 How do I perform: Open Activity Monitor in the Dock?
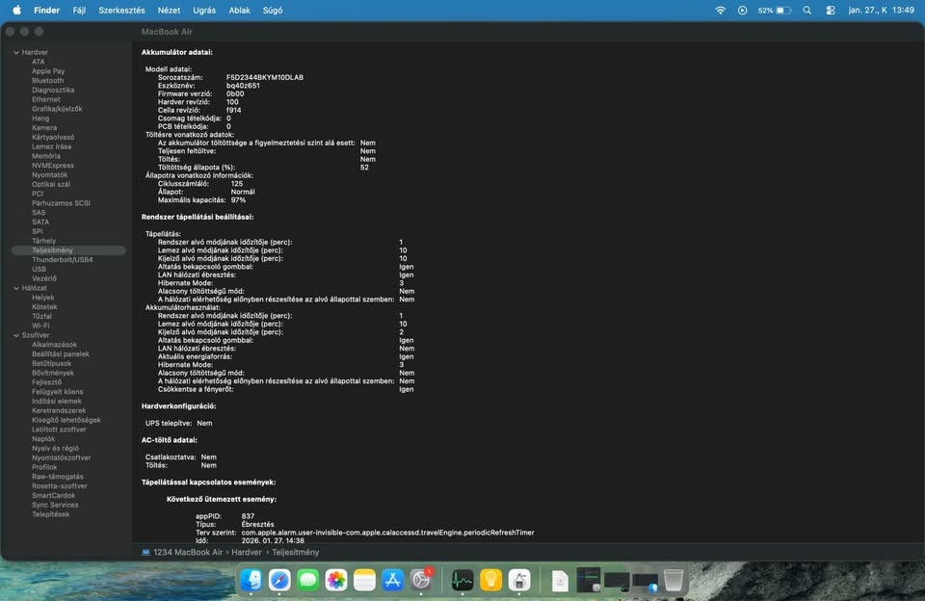pos(462,581)
